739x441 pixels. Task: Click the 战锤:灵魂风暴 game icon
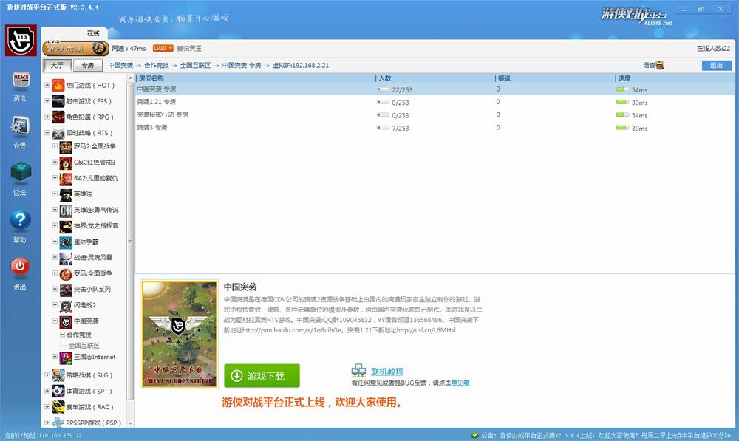[x=66, y=258]
